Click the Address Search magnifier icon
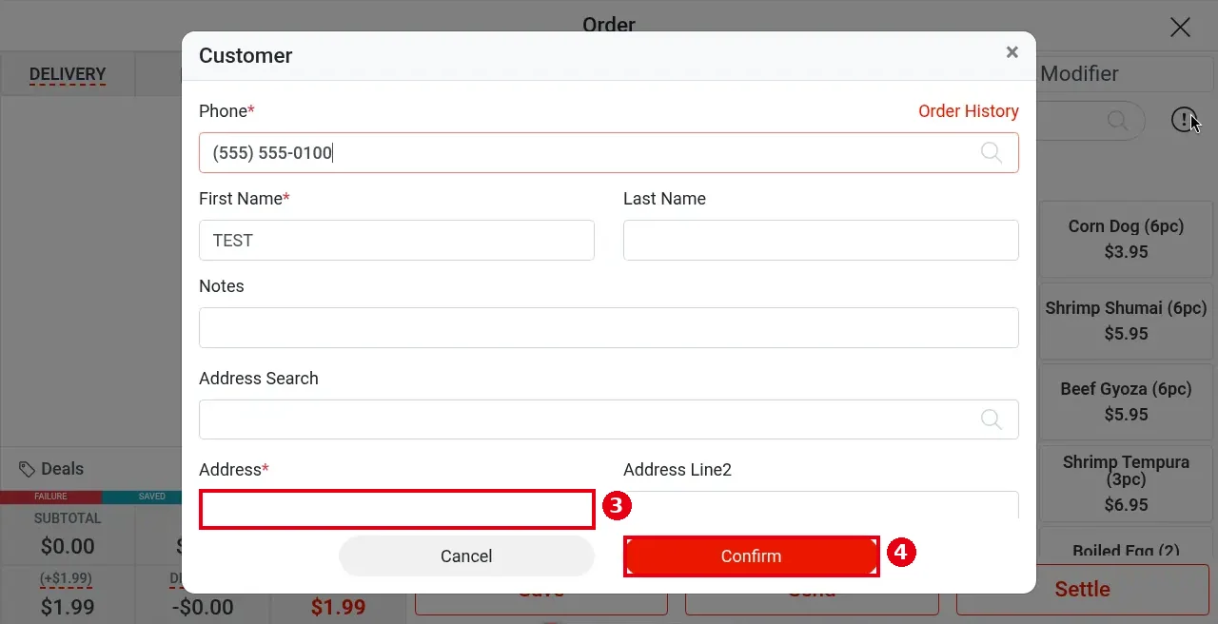 click(992, 419)
